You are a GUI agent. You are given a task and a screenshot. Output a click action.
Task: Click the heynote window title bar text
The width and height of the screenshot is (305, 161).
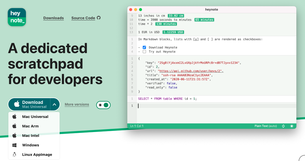point(211,9)
